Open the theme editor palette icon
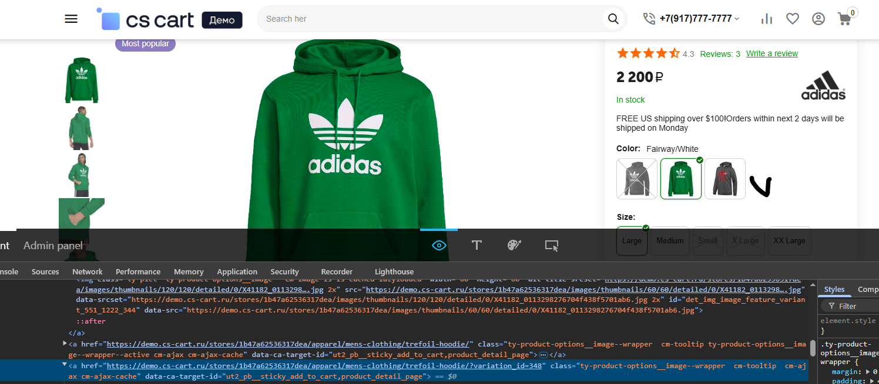This screenshot has height=384, width=879. [x=514, y=245]
